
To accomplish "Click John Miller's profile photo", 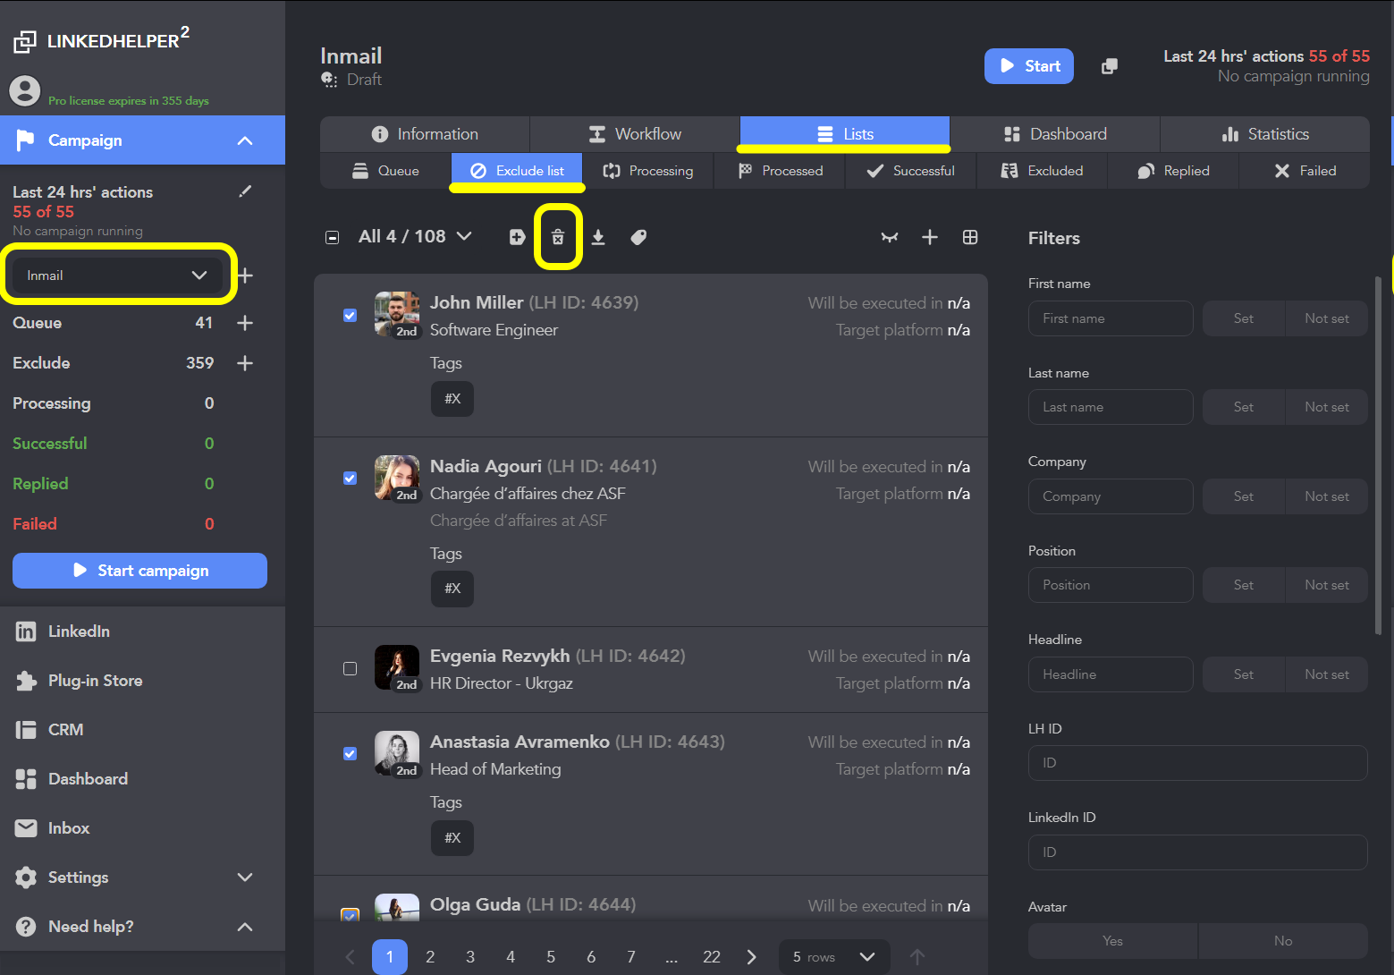I will [397, 314].
